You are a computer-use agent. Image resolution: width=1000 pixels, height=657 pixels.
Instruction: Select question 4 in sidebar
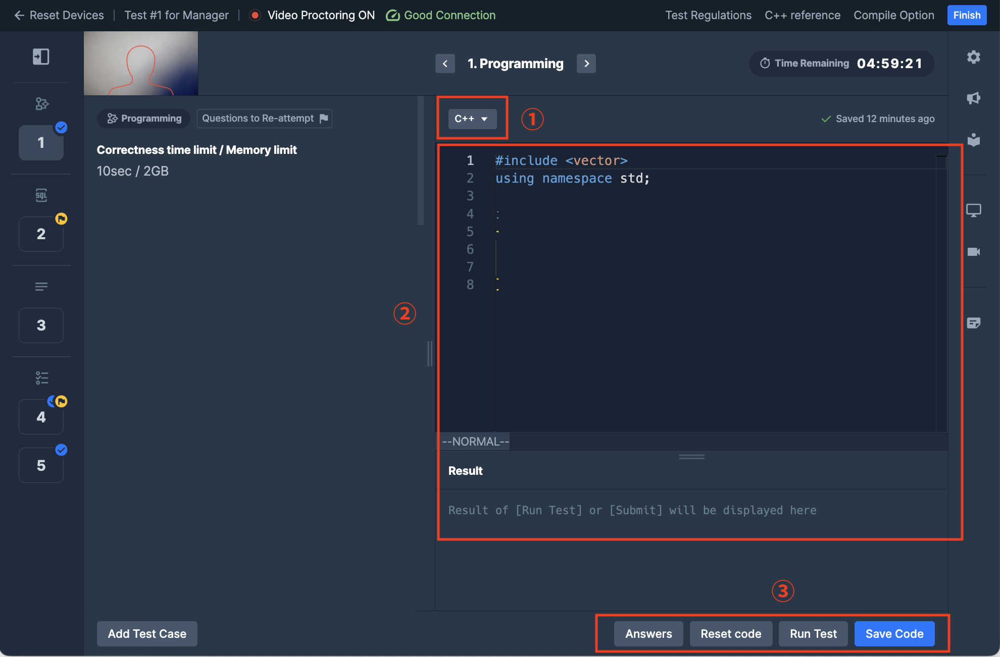tap(41, 417)
